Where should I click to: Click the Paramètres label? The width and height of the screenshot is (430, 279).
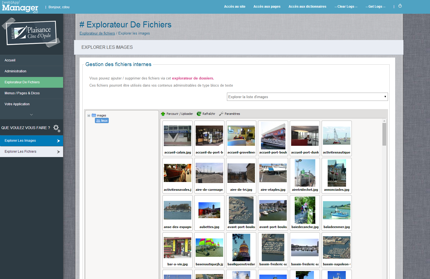click(x=232, y=114)
